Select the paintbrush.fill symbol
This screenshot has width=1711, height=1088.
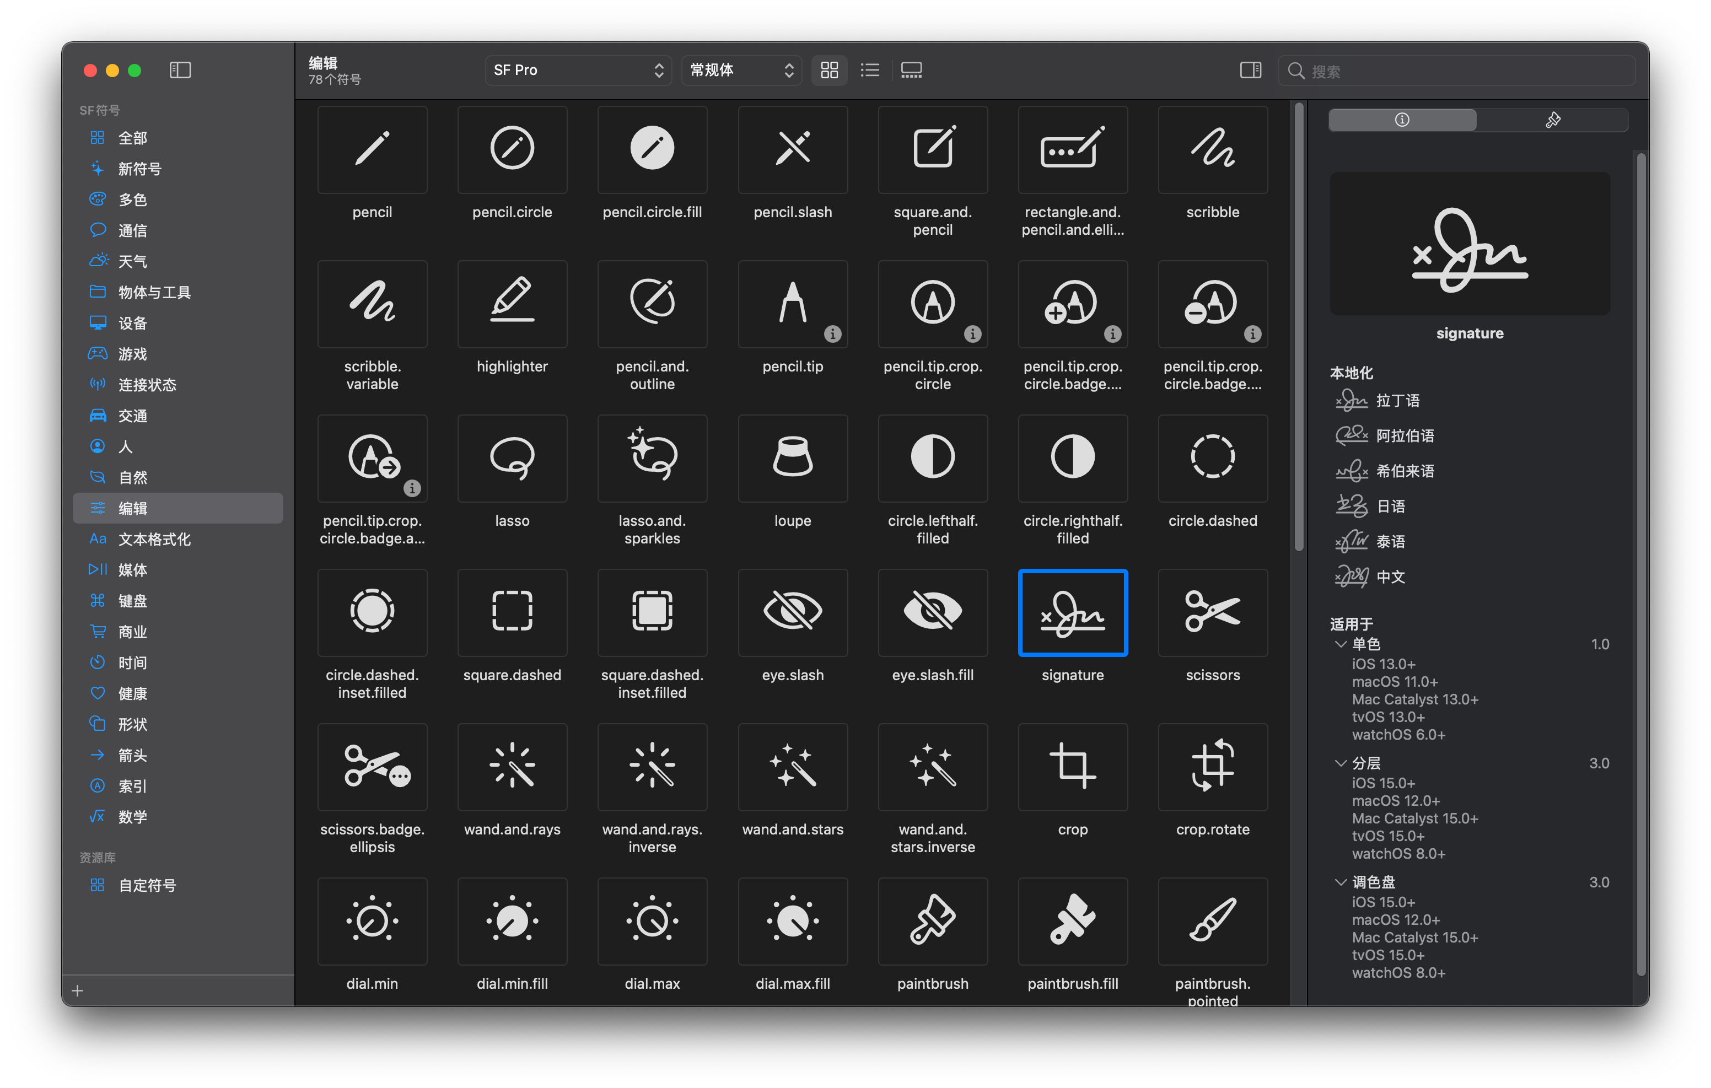[1072, 921]
